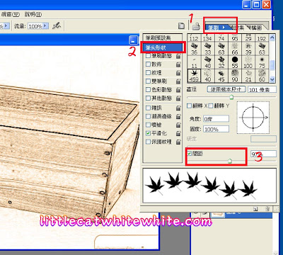Select 筆尖形狀 in the brush options list
283x255 pixels.
point(163,47)
